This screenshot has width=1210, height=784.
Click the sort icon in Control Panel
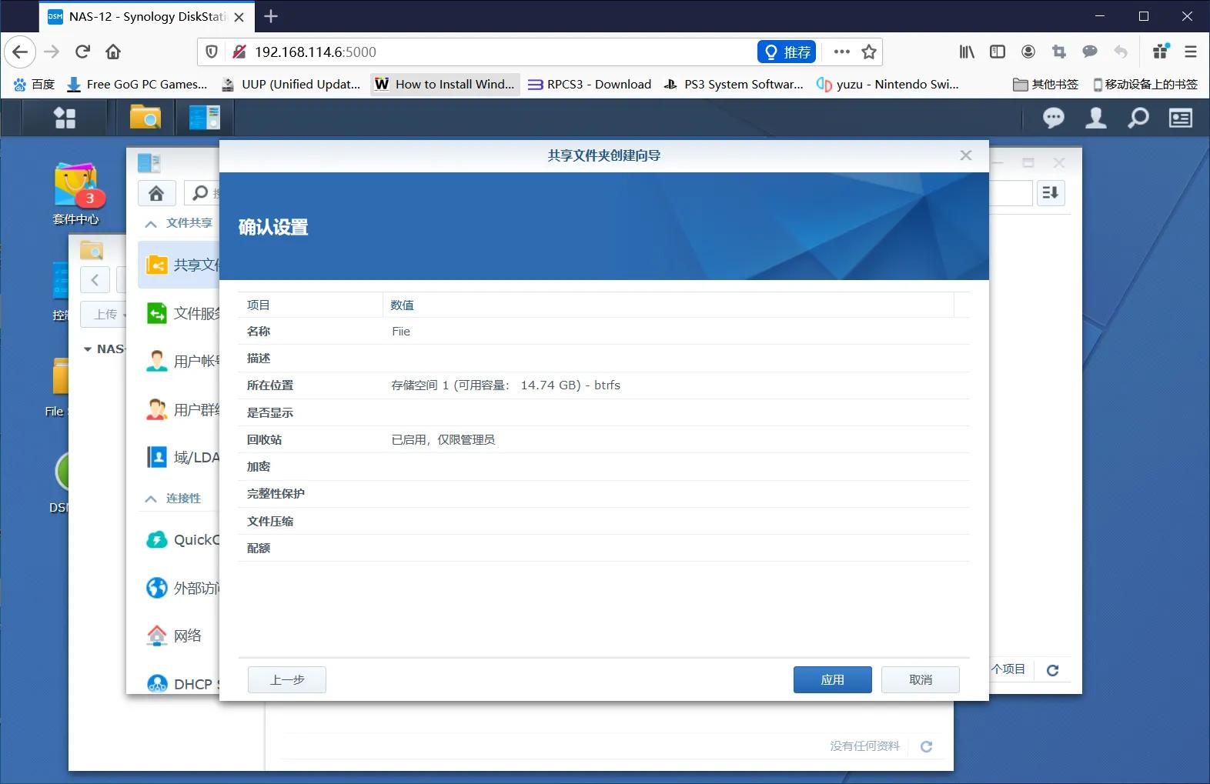(x=1051, y=193)
